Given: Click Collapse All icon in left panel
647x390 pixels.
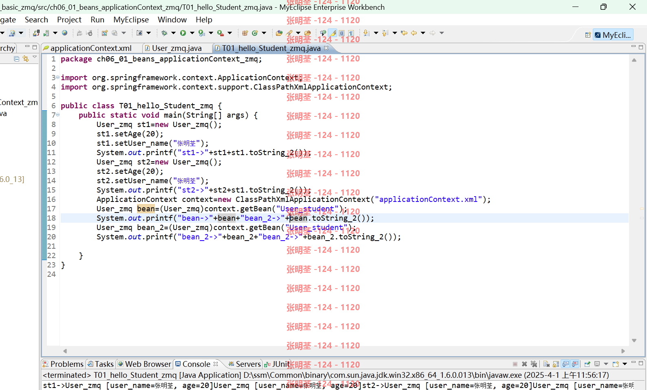Looking at the screenshot, I should [17, 59].
